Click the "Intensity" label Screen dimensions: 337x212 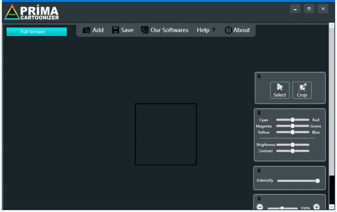265,180
